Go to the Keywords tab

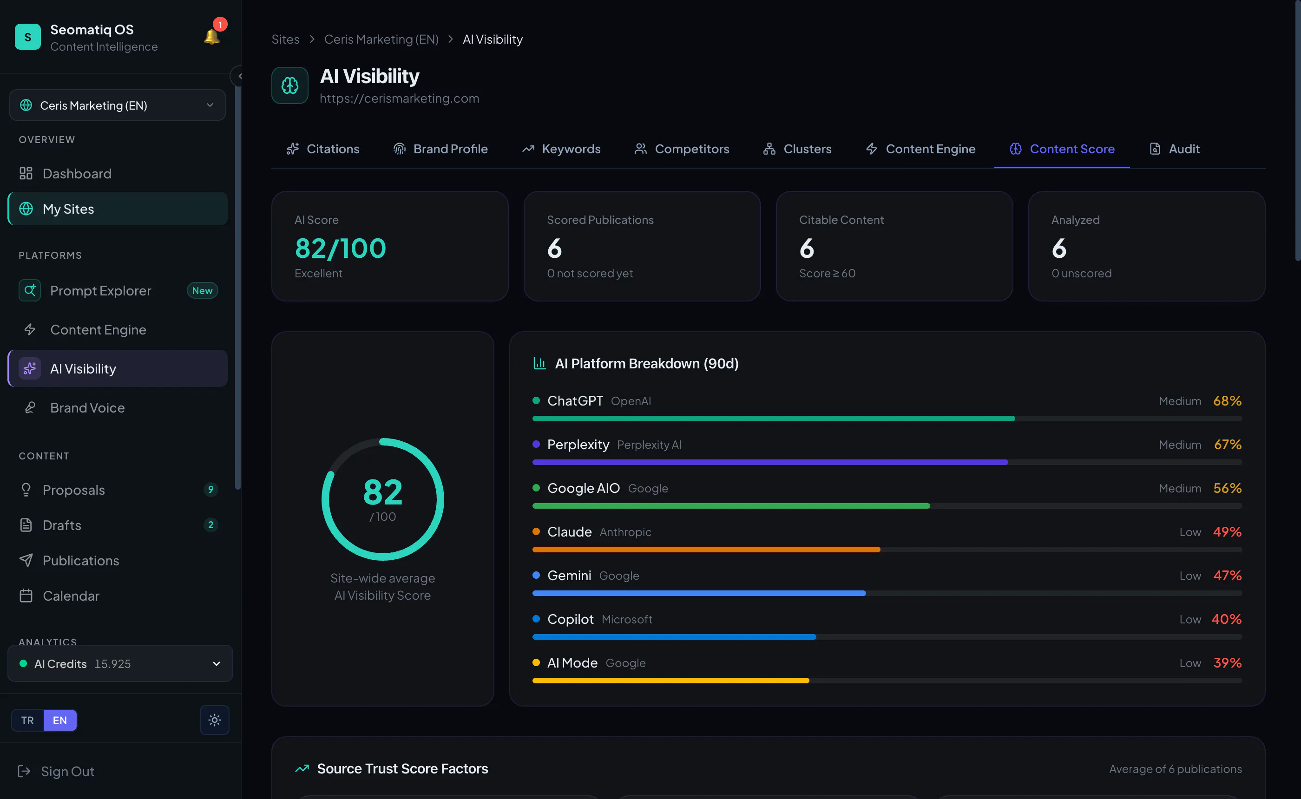tap(561, 149)
